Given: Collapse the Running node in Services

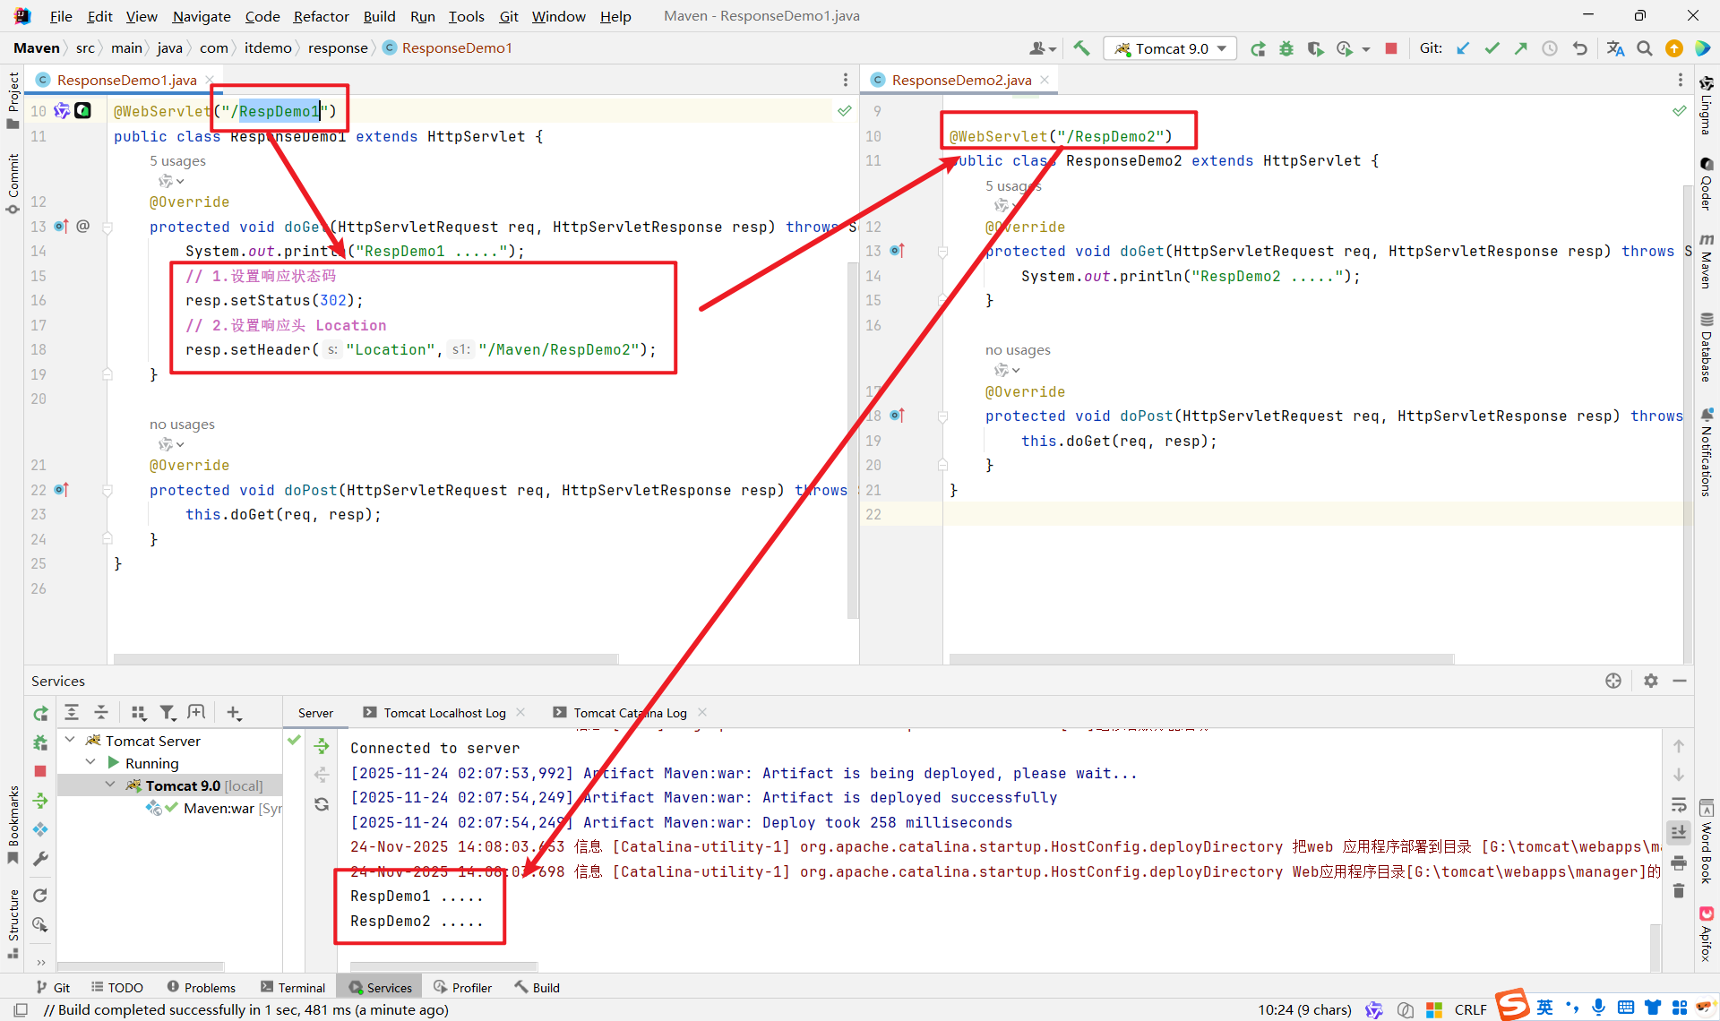Looking at the screenshot, I should (90, 762).
